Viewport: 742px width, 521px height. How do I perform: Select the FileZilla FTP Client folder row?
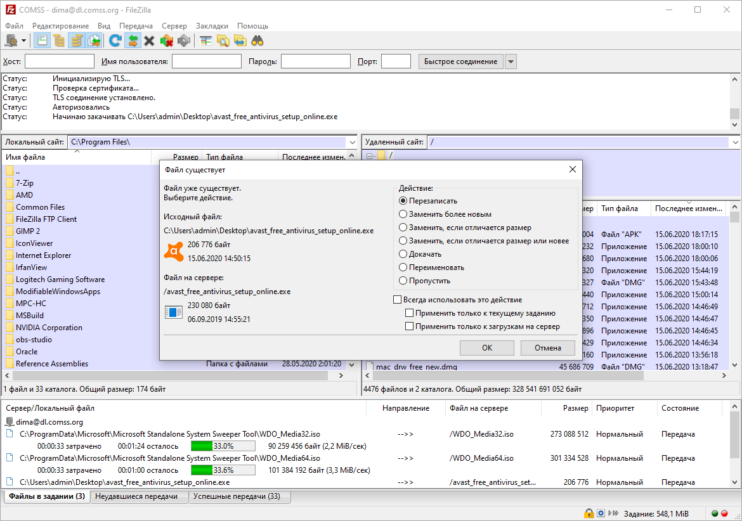coord(81,219)
